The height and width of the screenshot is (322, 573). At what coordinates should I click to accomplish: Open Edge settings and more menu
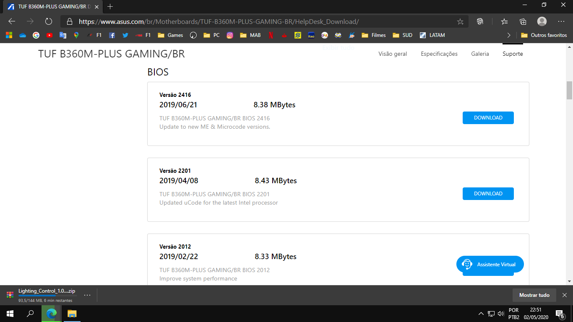coord(561,21)
